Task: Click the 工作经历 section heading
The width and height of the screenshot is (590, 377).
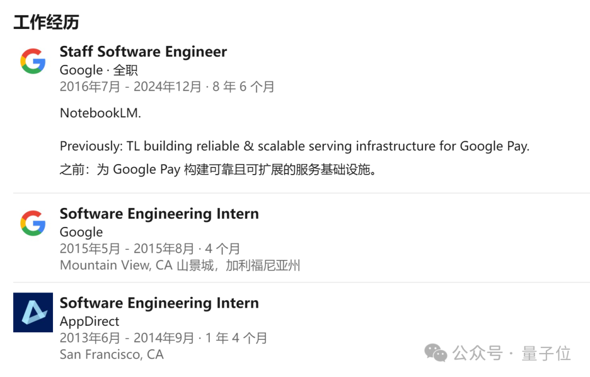Action: point(46,22)
